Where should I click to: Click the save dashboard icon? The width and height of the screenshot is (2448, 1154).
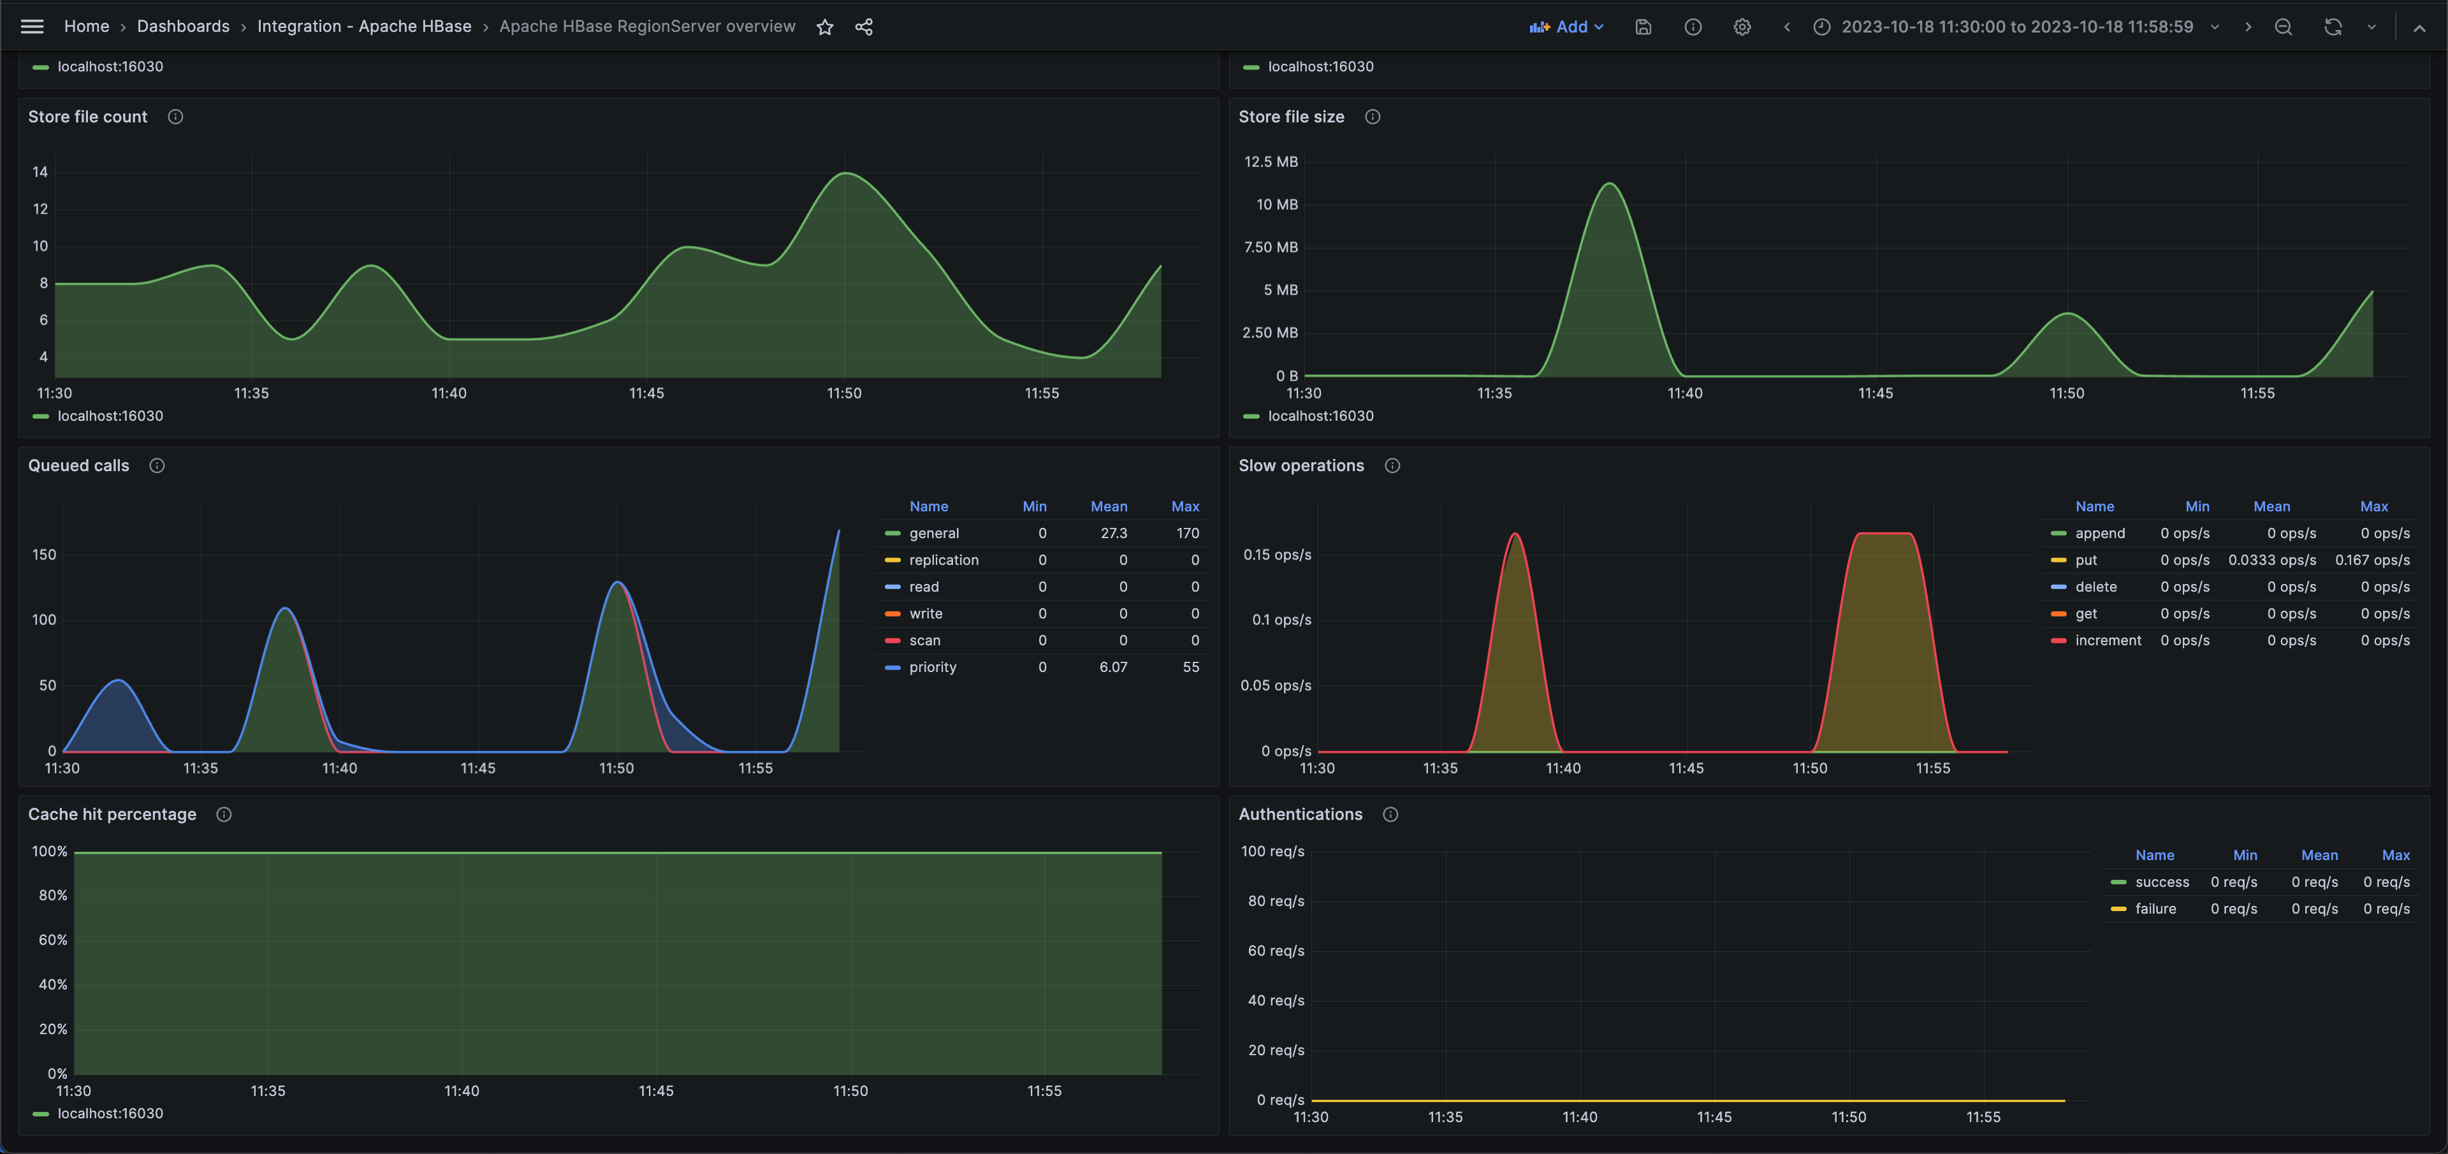(1643, 27)
